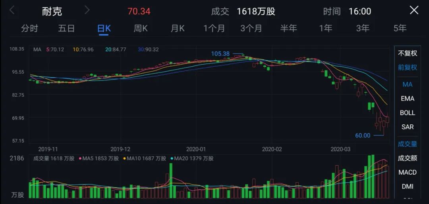Click the 82.75 price axis label
The width and height of the screenshot is (429, 204).
[x=17, y=95]
